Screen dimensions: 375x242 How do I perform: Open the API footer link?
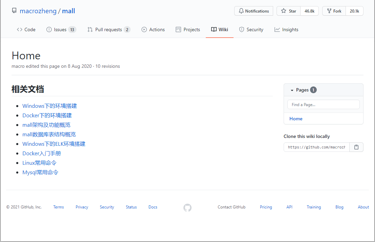[289, 207]
